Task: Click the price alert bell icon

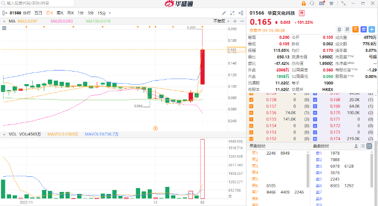Action: pos(339,29)
